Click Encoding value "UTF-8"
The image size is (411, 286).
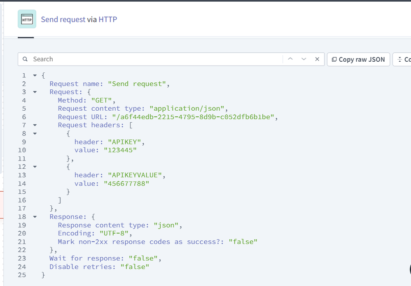[x=114, y=233]
